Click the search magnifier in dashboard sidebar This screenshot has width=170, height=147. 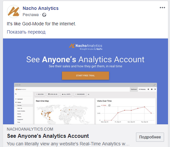(16, 94)
